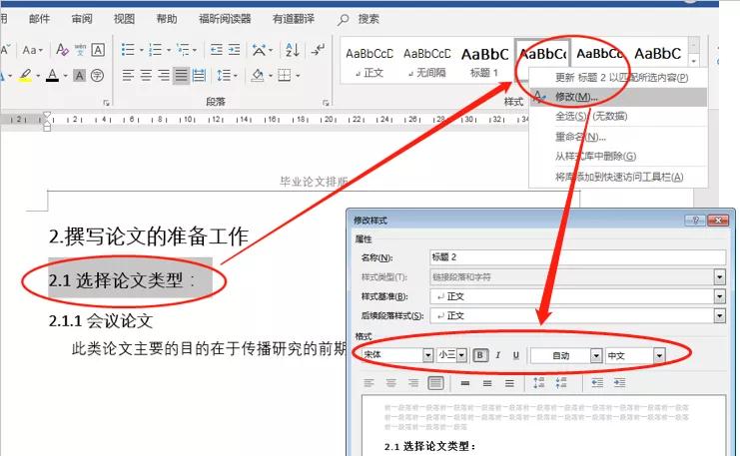Open the 小三 font size dropdown
The width and height of the screenshot is (740, 456).
tap(461, 355)
